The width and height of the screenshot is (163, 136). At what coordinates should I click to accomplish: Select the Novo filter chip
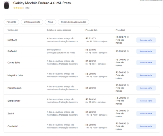(51, 22)
